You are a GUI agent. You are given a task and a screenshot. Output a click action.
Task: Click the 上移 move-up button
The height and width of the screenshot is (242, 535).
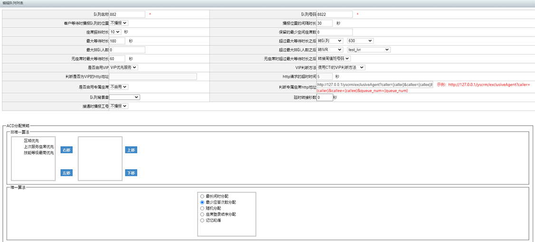[x=131, y=150]
